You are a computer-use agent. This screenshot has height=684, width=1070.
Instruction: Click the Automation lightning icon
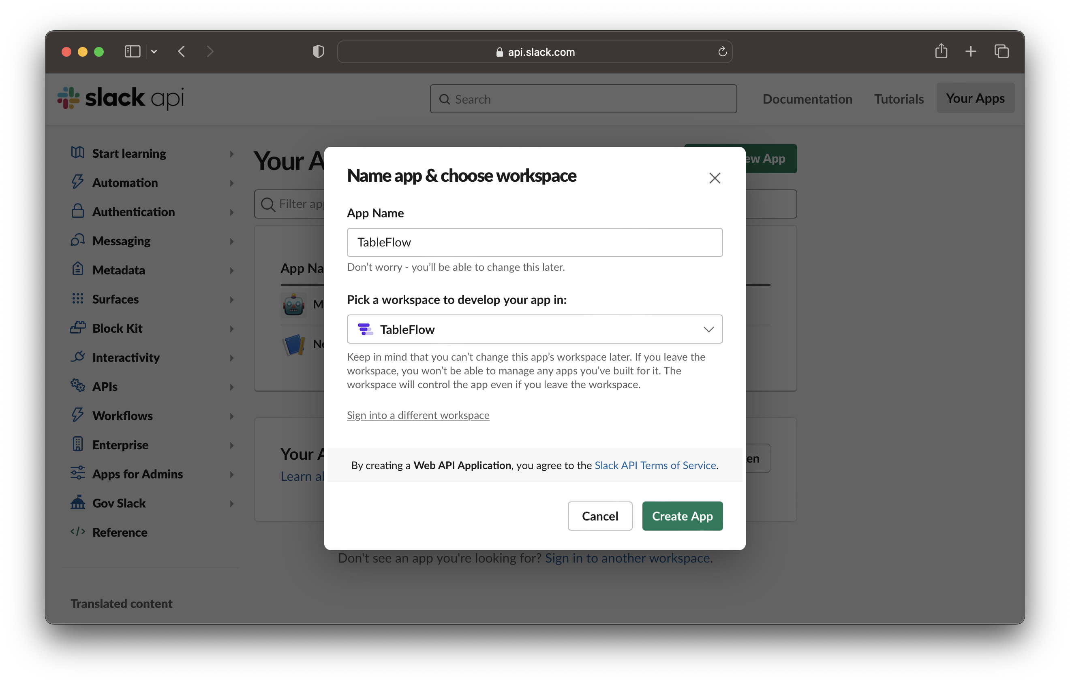[78, 182]
